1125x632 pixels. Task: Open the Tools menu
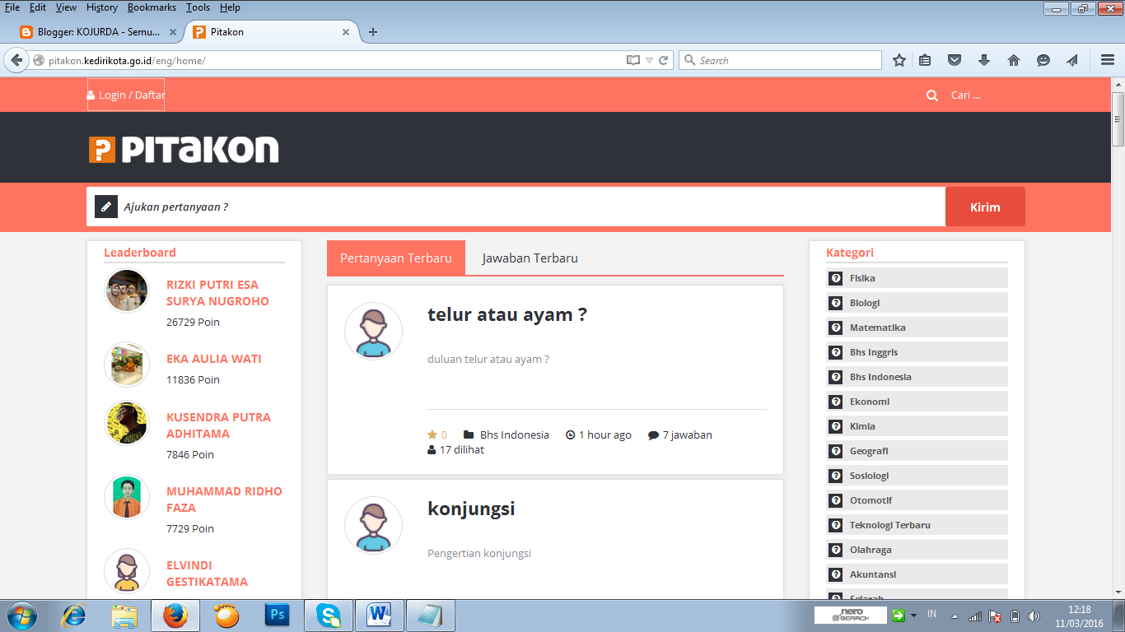point(198,7)
